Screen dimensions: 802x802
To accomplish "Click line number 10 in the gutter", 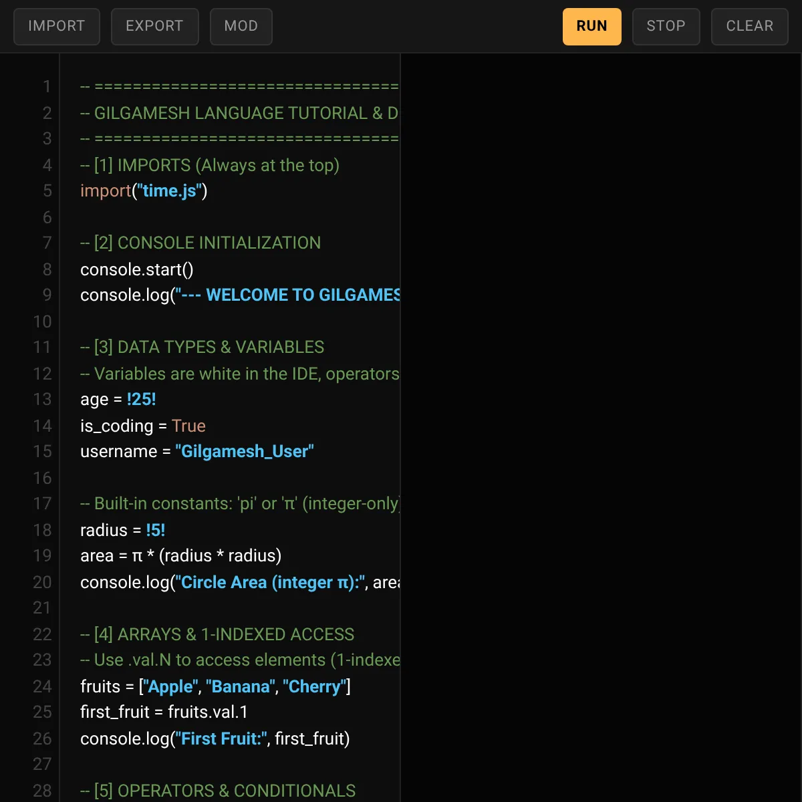I will [42, 321].
